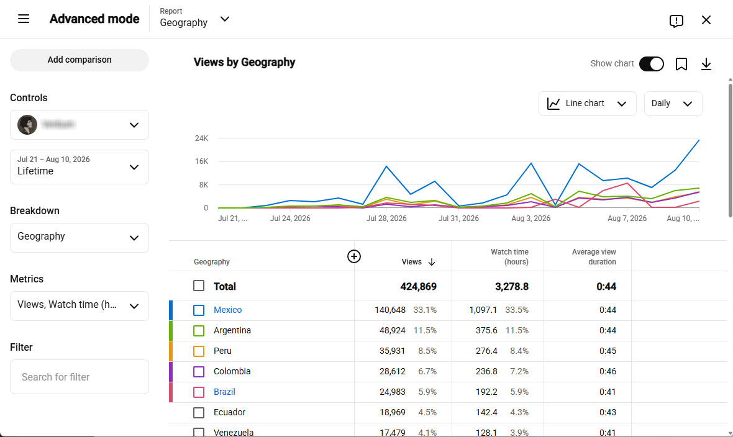Close the Advanced mode panel

706,20
